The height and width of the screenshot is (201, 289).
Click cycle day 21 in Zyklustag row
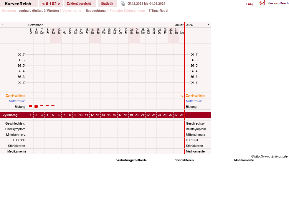point(142,115)
